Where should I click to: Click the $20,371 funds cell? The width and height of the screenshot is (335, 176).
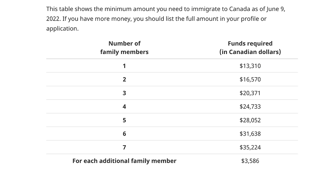tap(250, 93)
